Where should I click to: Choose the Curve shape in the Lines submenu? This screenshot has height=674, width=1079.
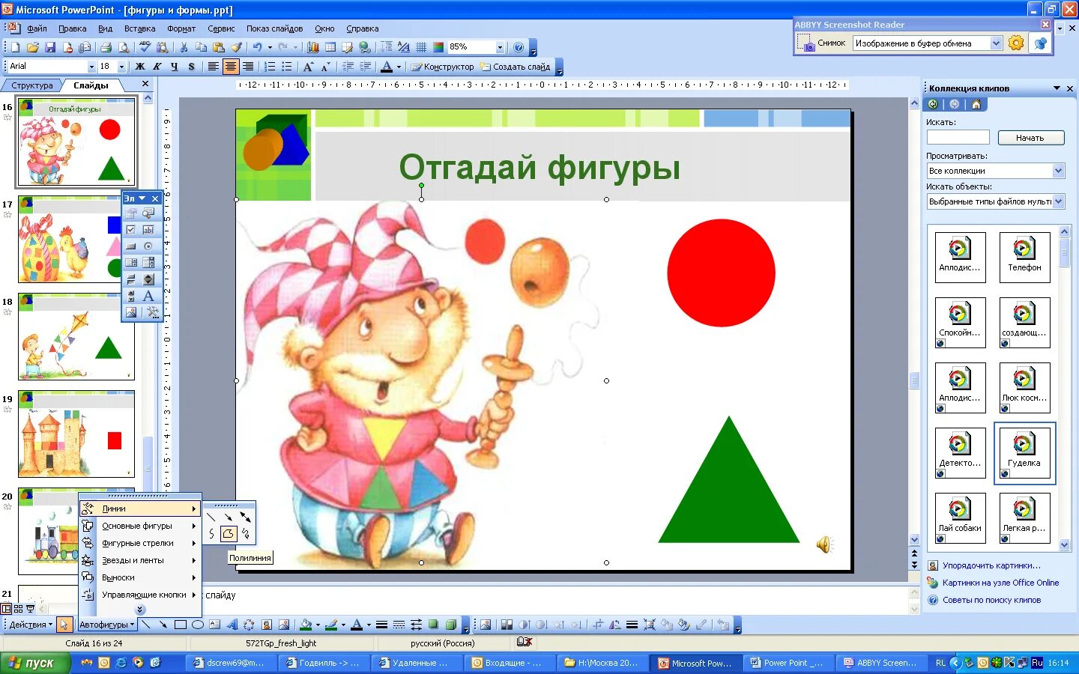click(212, 533)
